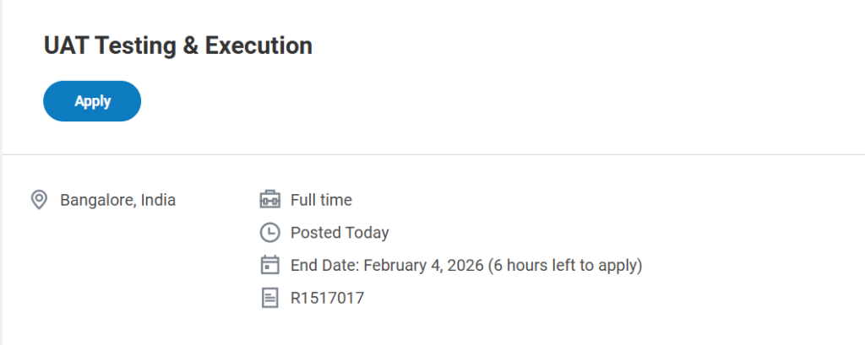Click the requisition ID R1517017

tap(327, 297)
